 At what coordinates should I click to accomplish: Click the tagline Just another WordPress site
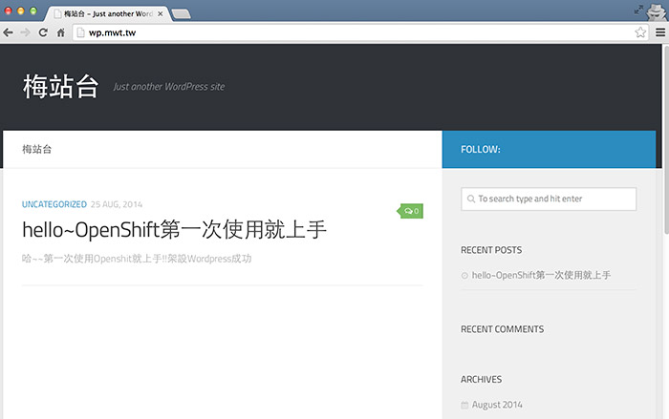coord(169,87)
